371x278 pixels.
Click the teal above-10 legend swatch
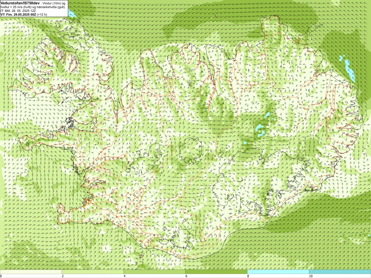(340, 272)
